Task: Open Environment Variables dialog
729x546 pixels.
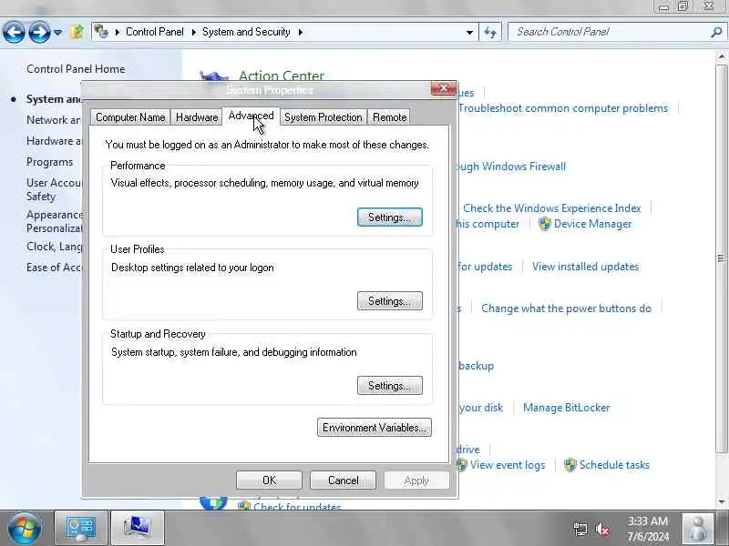Action: tap(375, 427)
